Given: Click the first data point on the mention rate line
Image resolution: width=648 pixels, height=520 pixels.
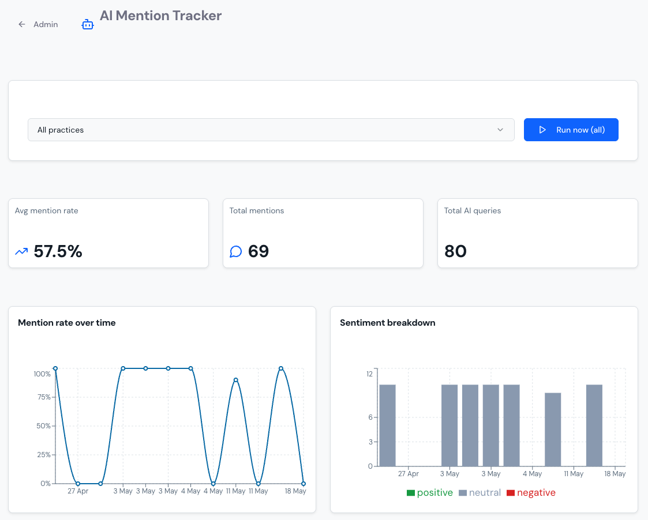Looking at the screenshot, I should pos(55,368).
